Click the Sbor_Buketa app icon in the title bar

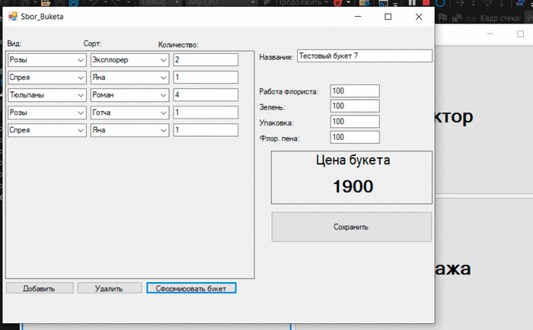[13, 17]
